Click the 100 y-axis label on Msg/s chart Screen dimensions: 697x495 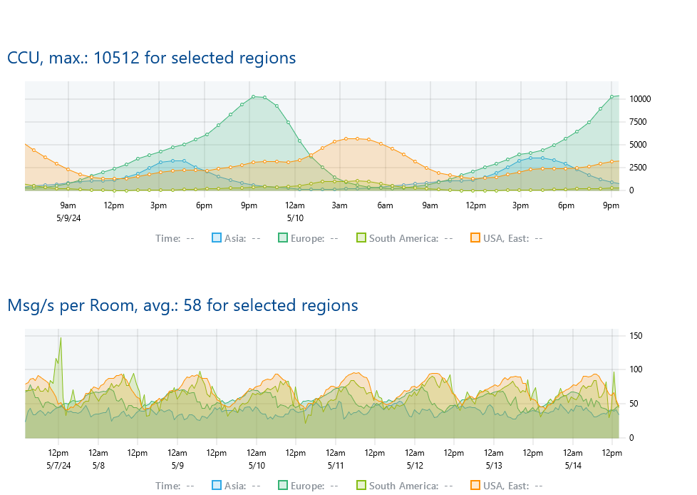click(x=636, y=369)
